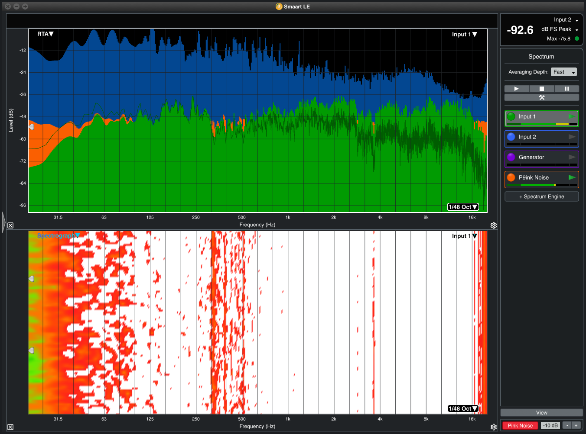This screenshot has width=586, height=434.
Task: Open Spectrograph graph settings gear
Action: click(494, 427)
